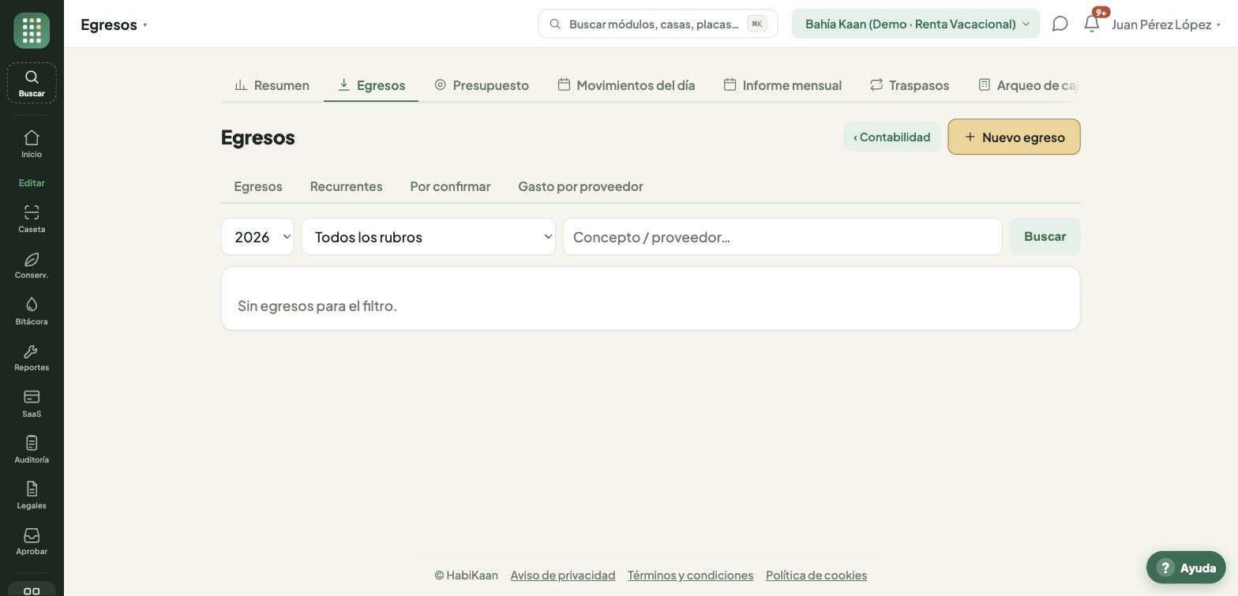The image size is (1238, 596).
Task: Click the magnifier icon in search bar
Action: click(x=555, y=24)
